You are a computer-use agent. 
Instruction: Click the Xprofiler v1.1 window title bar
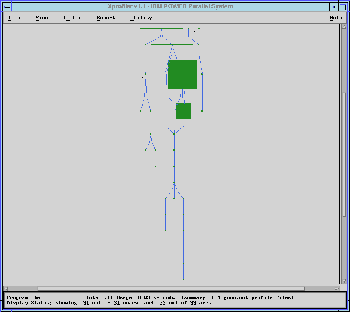coord(170,6)
